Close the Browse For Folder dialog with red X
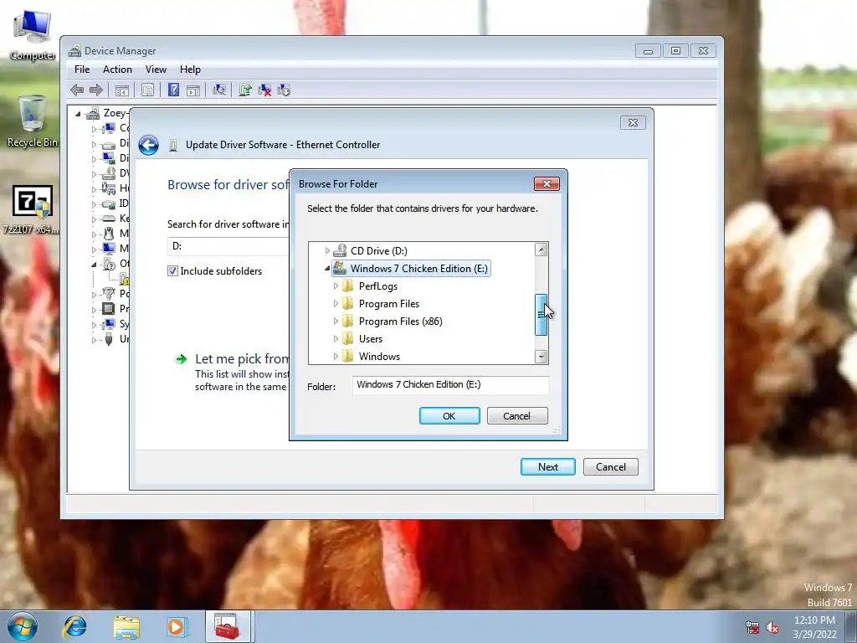Image resolution: width=857 pixels, height=643 pixels. tap(547, 183)
